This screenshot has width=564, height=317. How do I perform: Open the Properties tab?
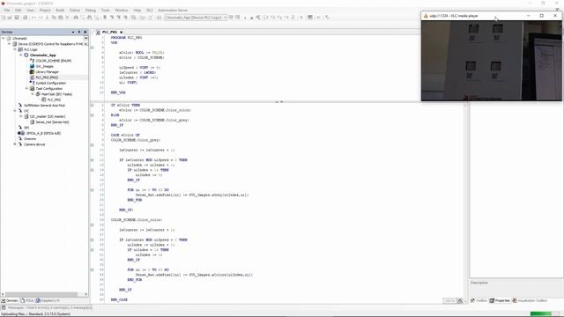pos(500,300)
